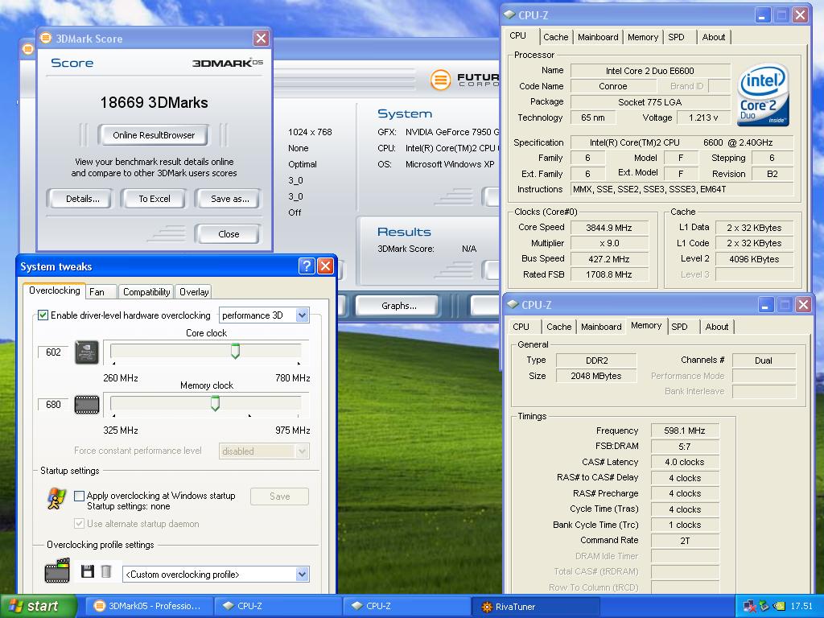Select the second CPU-Z taskbar button

pyautogui.click(x=406, y=606)
